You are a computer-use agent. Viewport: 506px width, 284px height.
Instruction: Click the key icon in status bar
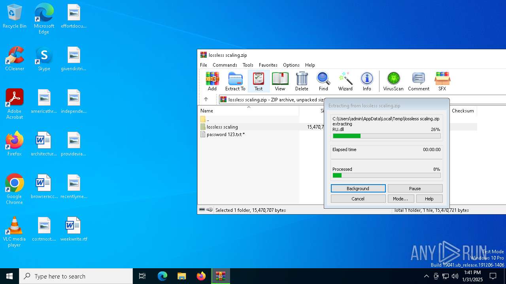point(210,210)
